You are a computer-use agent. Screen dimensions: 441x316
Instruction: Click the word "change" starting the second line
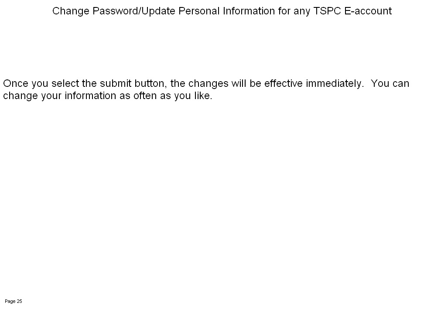coord(21,96)
